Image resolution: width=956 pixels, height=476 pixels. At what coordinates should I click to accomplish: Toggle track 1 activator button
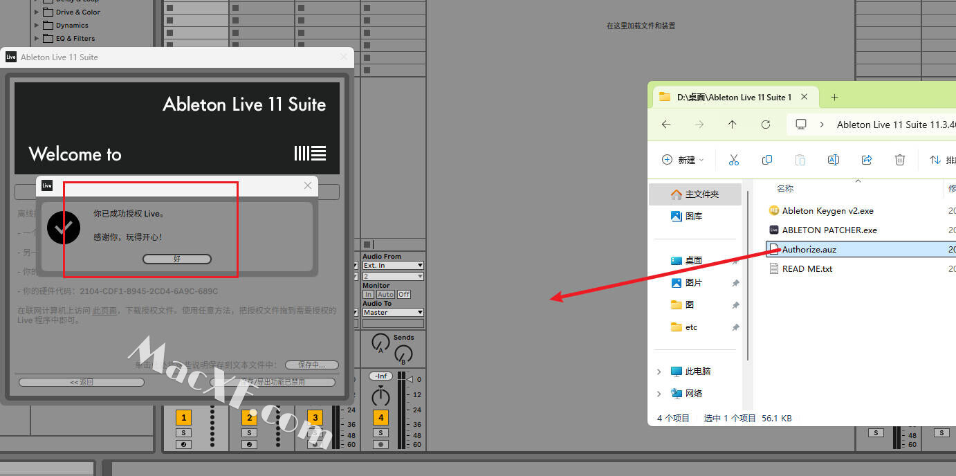[183, 417]
